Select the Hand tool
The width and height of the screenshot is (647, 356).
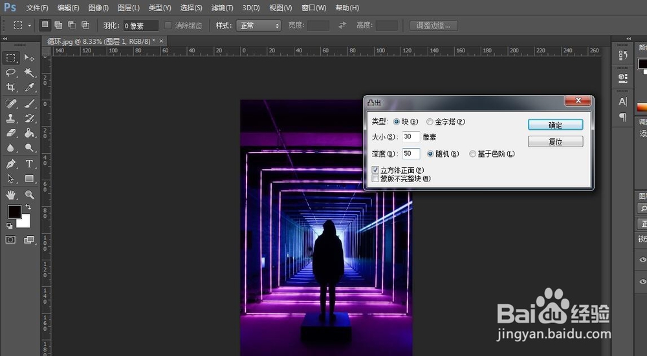pos(11,194)
